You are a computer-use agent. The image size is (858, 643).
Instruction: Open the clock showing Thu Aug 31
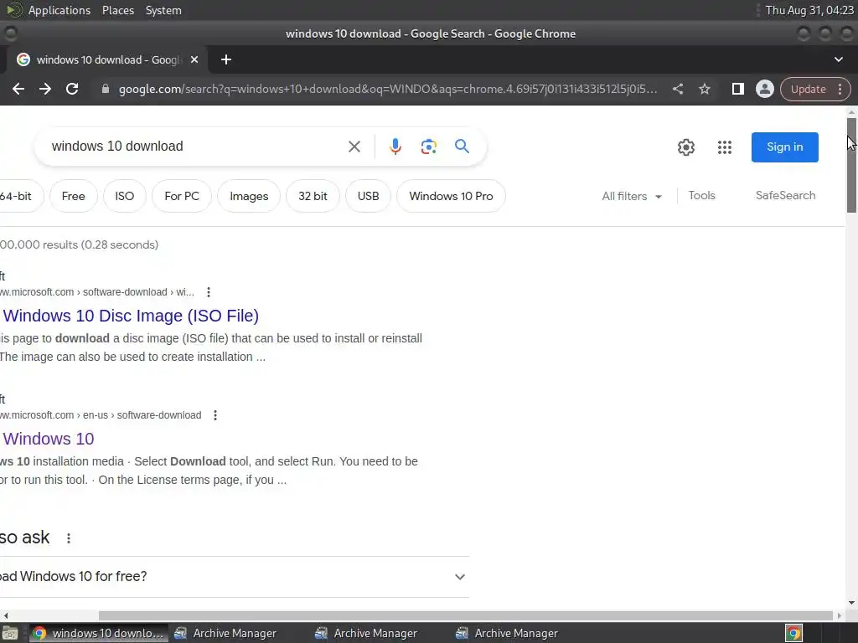809,10
